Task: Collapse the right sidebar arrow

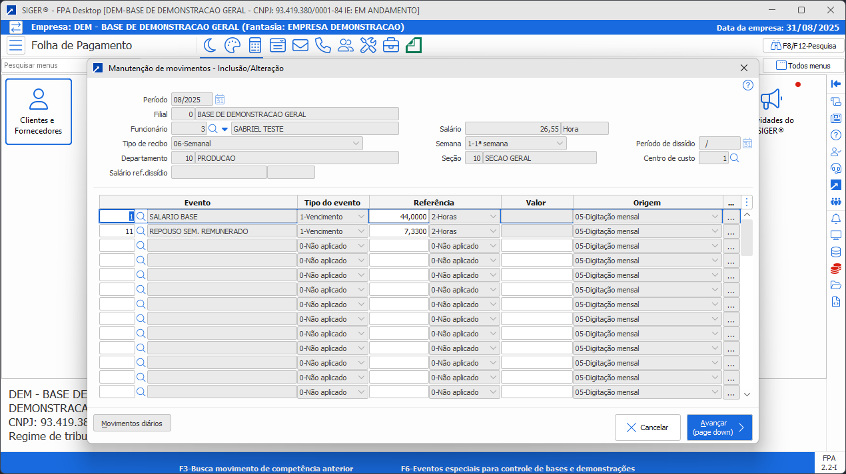Action: click(x=836, y=84)
